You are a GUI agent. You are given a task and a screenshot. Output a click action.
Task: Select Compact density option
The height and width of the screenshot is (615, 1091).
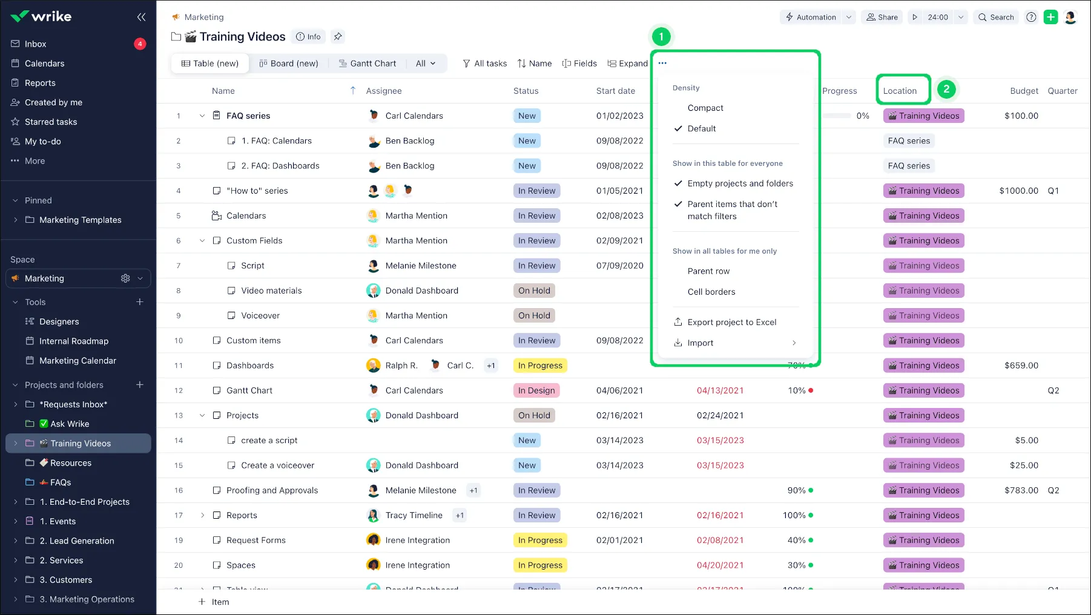(705, 108)
